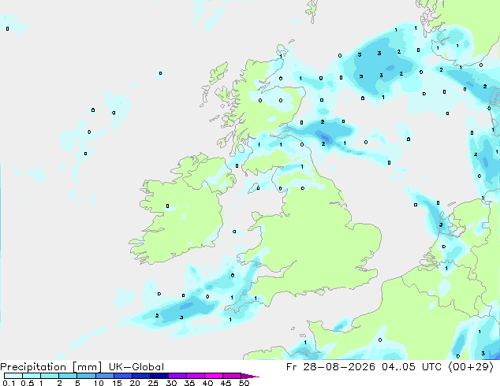
Task: Click the 0.5–1 mm legend color swatch
Action: [x=32, y=376]
